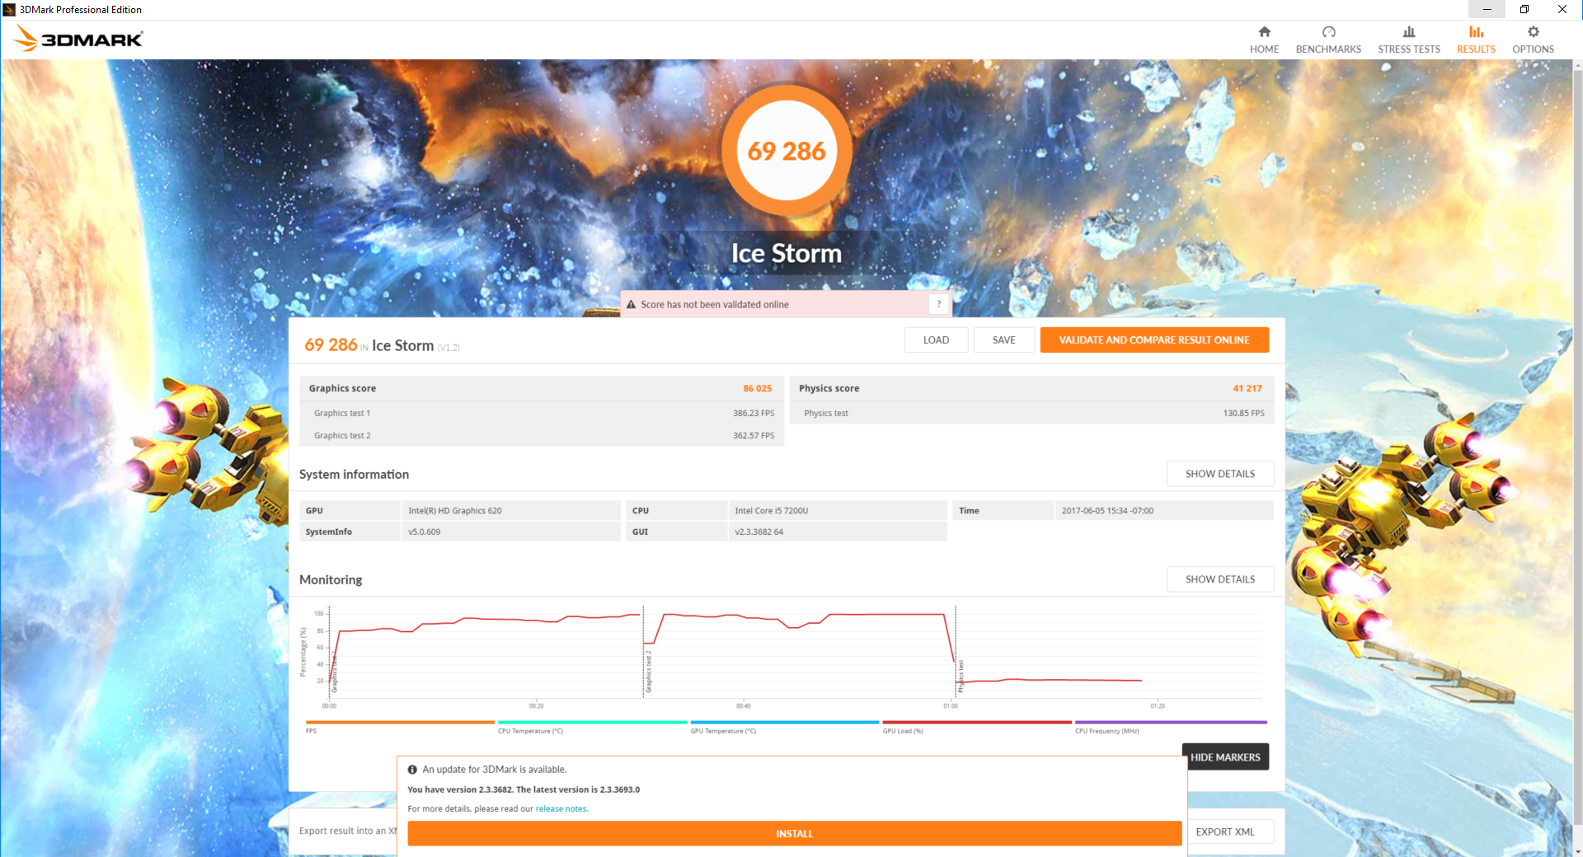Click the LOAD button
Image resolution: width=1583 pixels, height=857 pixels.
click(x=936, y=340)
